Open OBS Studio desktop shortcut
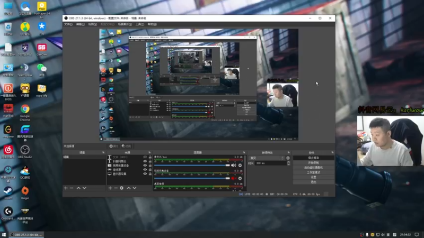This screenshot has width=424, height=238. pyautogui.click(x=25, y=152)
